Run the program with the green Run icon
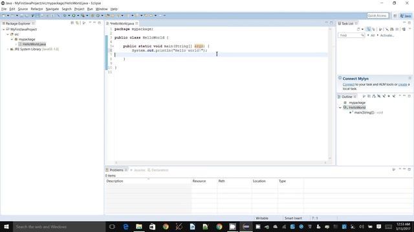Screen dimensions: 414x232 tap(74, 15)
